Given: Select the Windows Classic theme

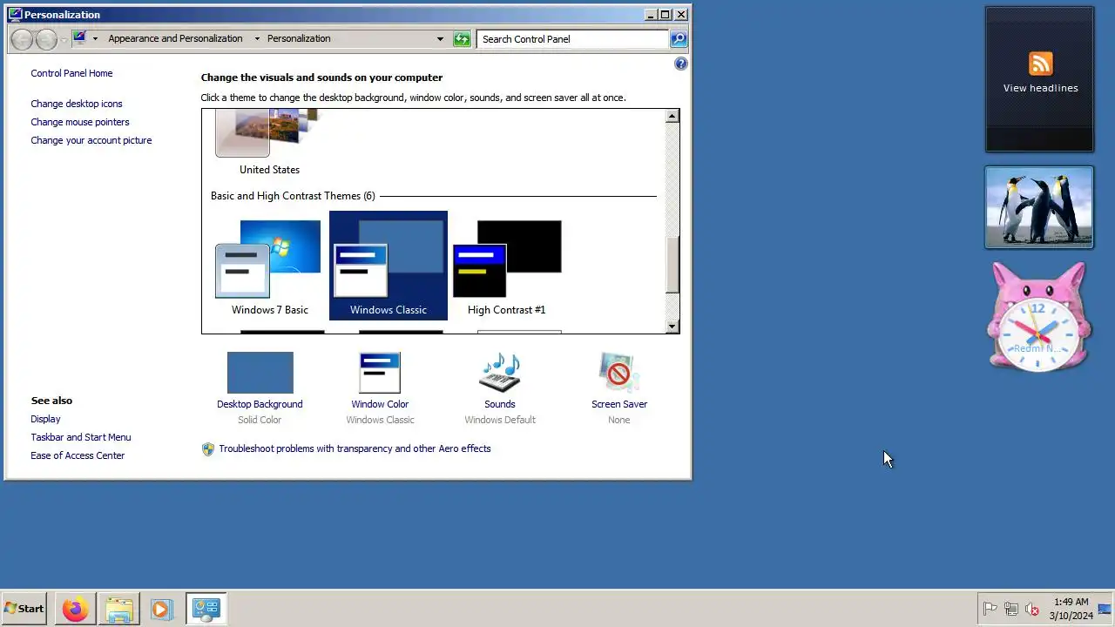Looking at the screenshot, I should pos(389,266).
